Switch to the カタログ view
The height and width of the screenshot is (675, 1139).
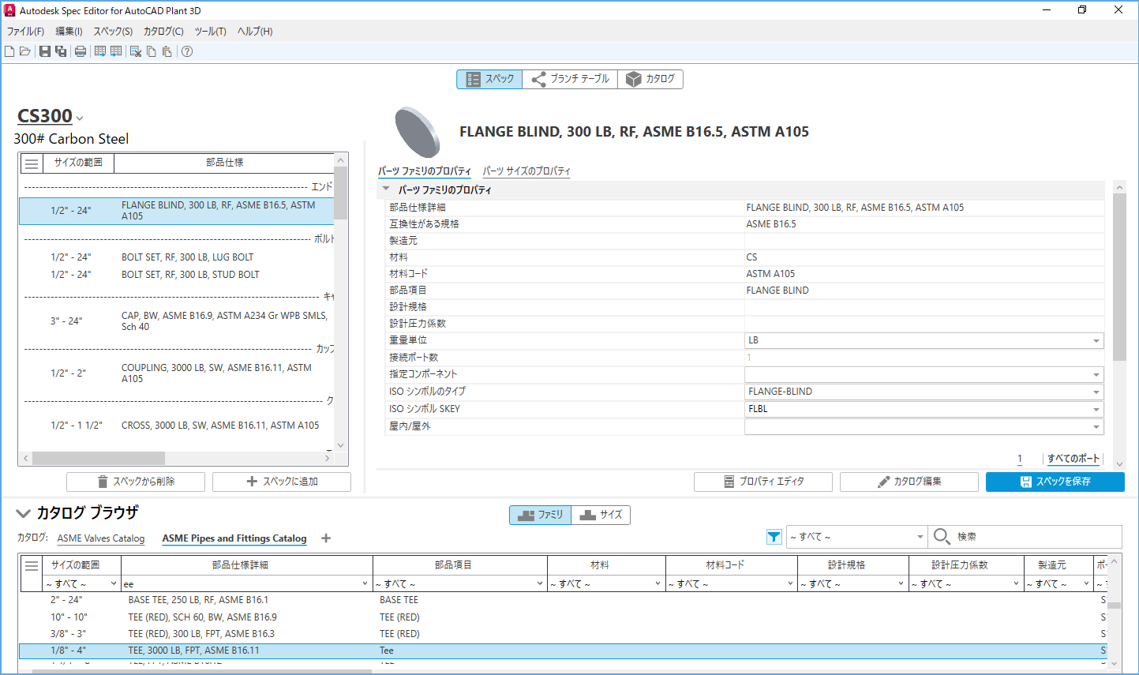(x=650, y=79)
